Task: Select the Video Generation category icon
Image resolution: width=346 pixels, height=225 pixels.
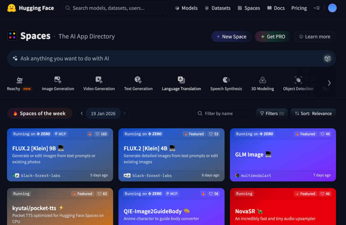Action: point(99,80)
